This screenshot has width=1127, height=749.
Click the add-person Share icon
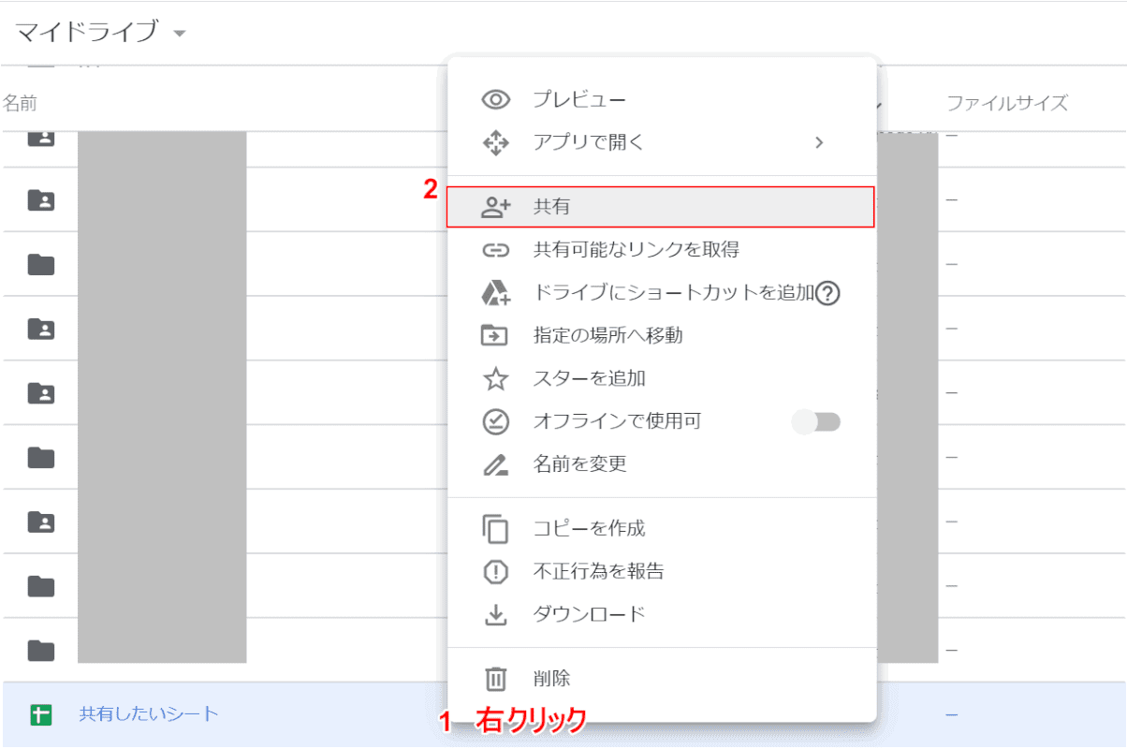pos(495,207)
